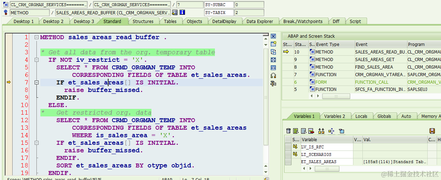Click the blue information icon in header
Viewport: 441px width, 180px height.
click(x=182, y=13)
